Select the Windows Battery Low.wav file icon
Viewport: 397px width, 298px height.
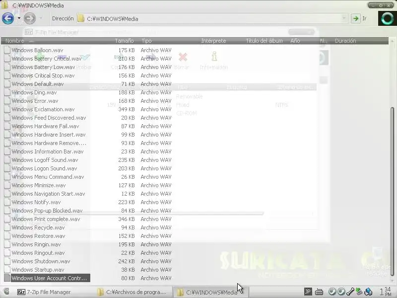(7, 67)
